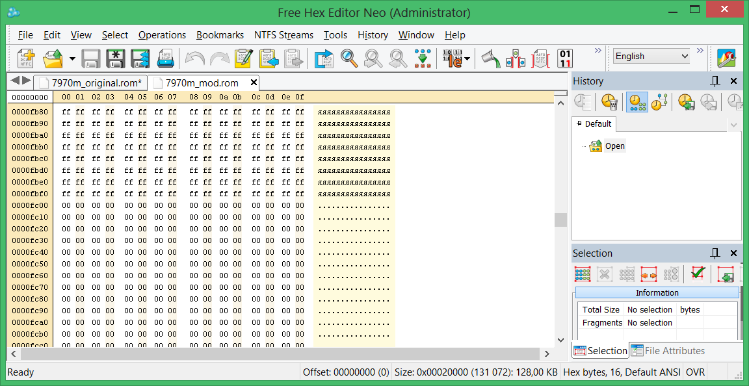The image size is (749, 386).
Task: Click the purge history trash-clock icon
Action: tap(609, 102)
